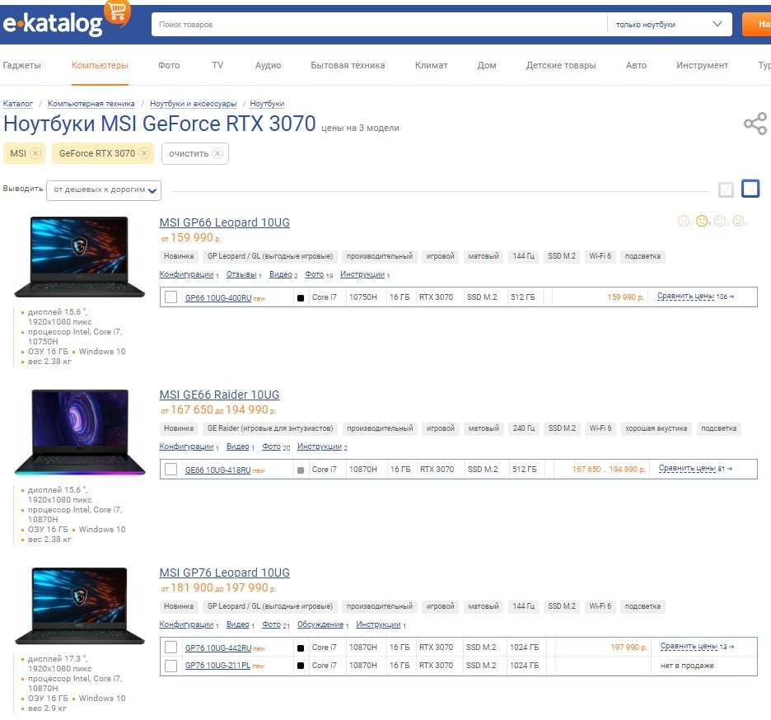The width and height of the screenshot is (771, 720).
Task: Remove the MSI filter tag
Action: 35,153
